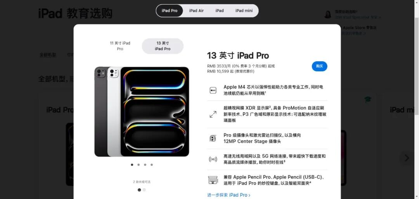Select the 13 英寸 iPad Pro option
Image resolution: width=419 pixels, height=199 pixels.
[163, 46]
